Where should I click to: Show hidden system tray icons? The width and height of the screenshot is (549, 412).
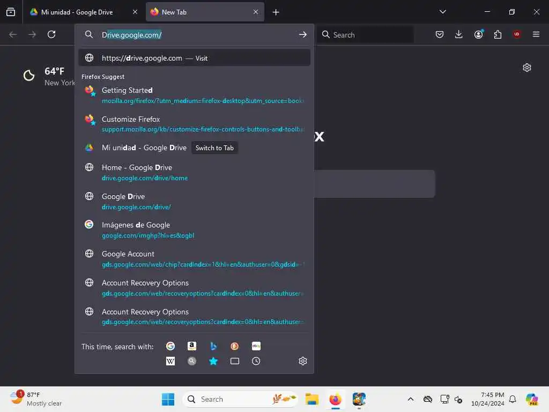(x=411, y=399)
